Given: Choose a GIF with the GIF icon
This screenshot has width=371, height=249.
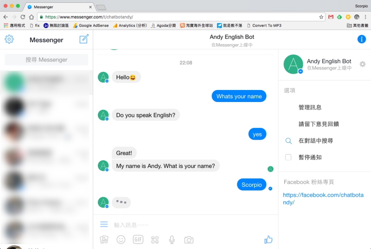Looking at the screenshot, I should pos(138,240).
